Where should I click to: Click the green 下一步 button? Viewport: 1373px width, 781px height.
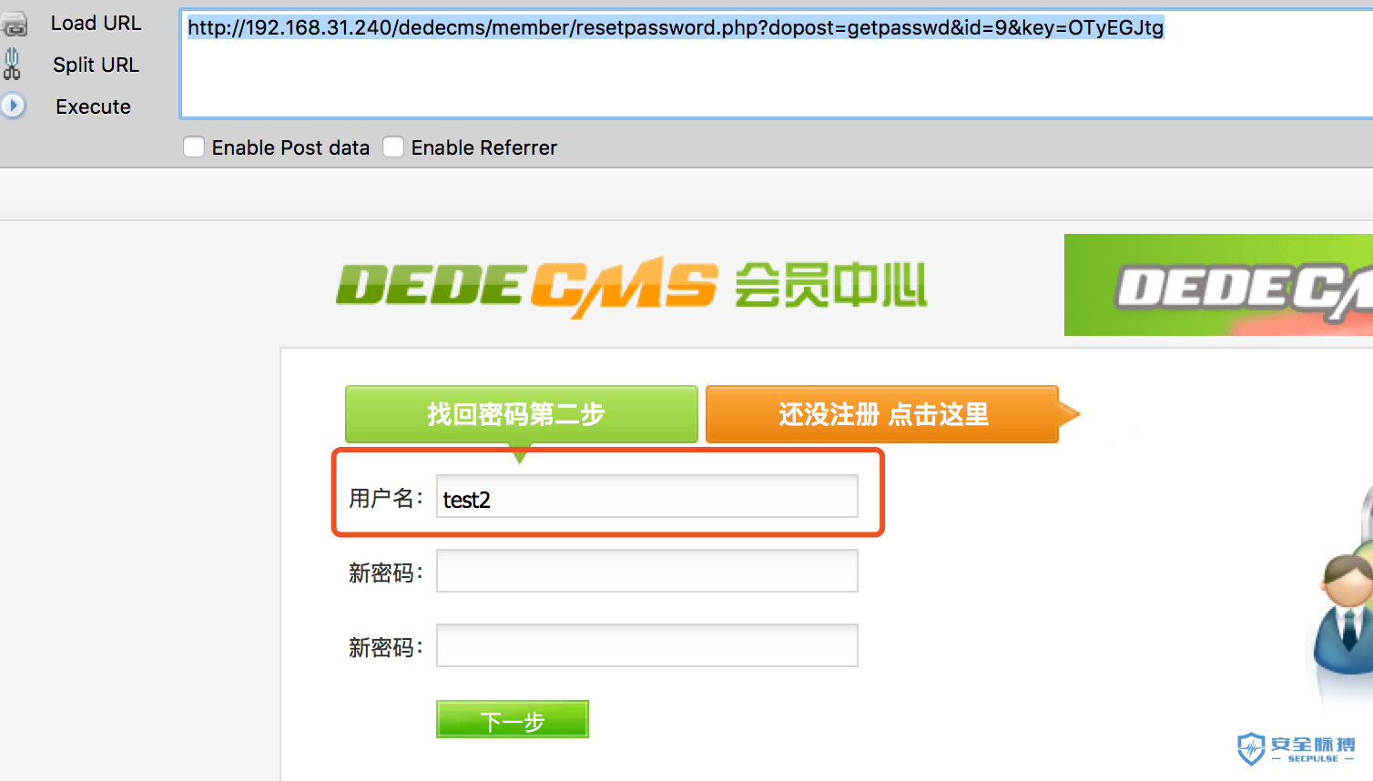pos(513,719)
